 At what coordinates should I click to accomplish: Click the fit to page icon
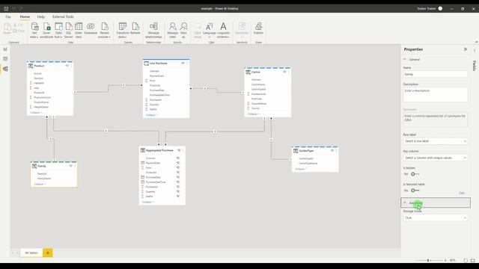473,261
